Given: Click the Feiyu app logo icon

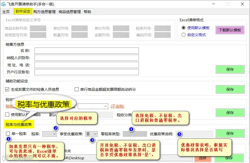Looking at the screenshot, I should pos(3,4).
